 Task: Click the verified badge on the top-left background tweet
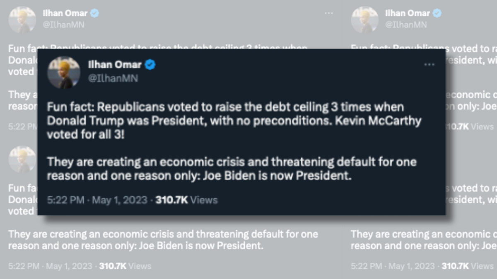(x=95, y=13)
